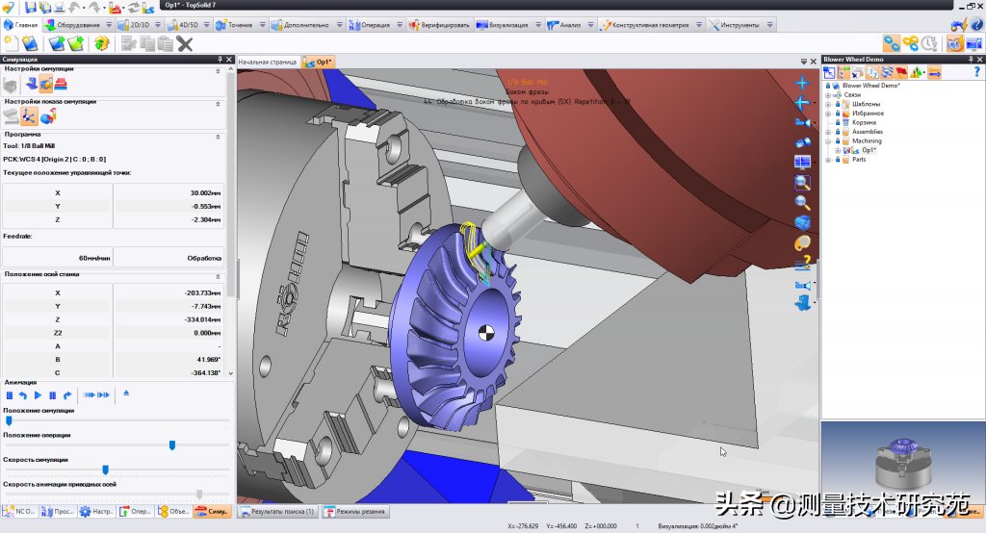Image resolution: width=986 pixels, height=533 pixels.
Task: Collapse the Настройки симуляции section
Action: click(x=219, y=71)
